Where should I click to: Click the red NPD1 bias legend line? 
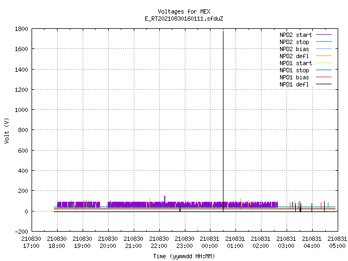tap(324, 77)
